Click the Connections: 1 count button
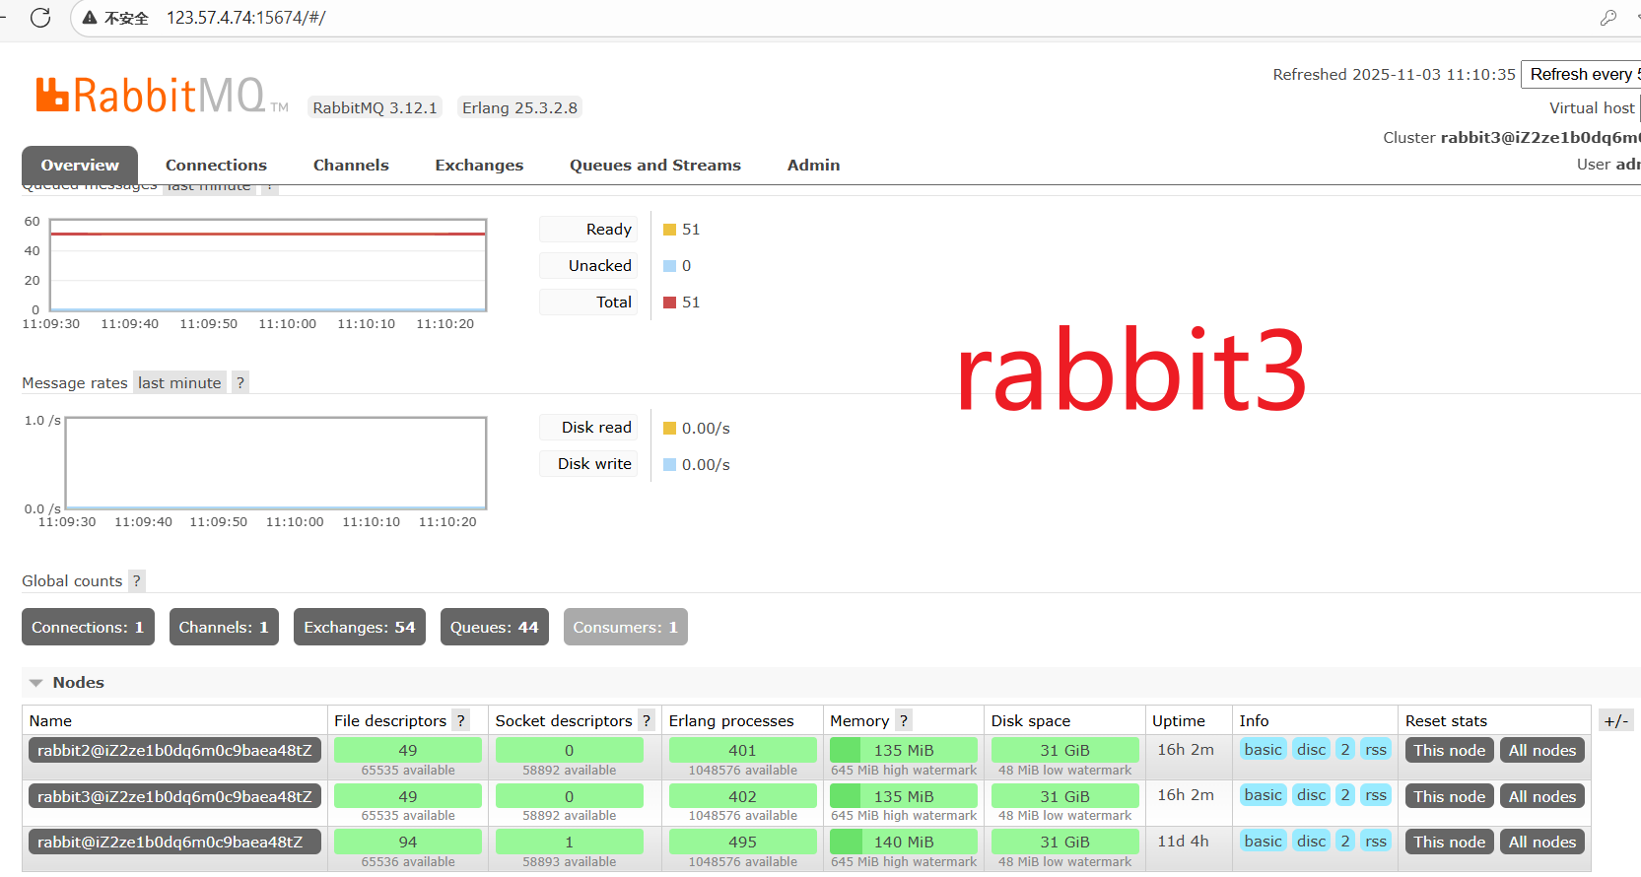Screen dimensions: 1641x877 point(88,627)
